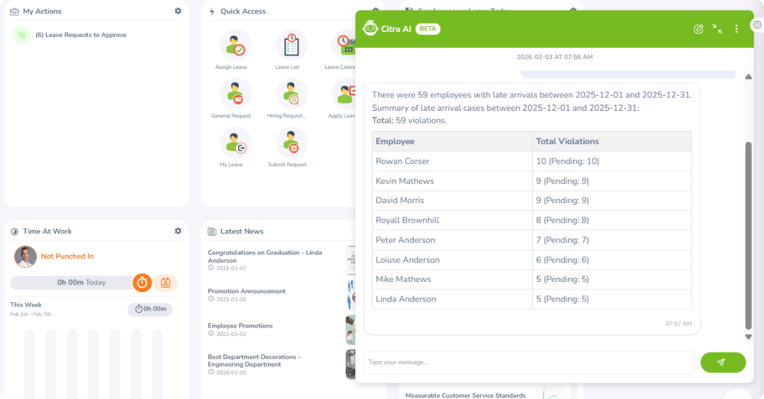Click the chat scrollbar down arrow

(x=749, y=337)
